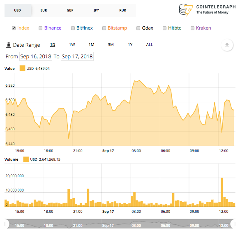Select the 1D date range
The height and width of the screenshot is (233, 240).
[x=53, y=45]
